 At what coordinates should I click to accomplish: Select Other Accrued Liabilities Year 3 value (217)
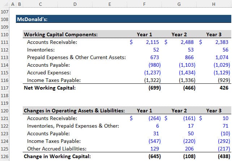point(224,149)
